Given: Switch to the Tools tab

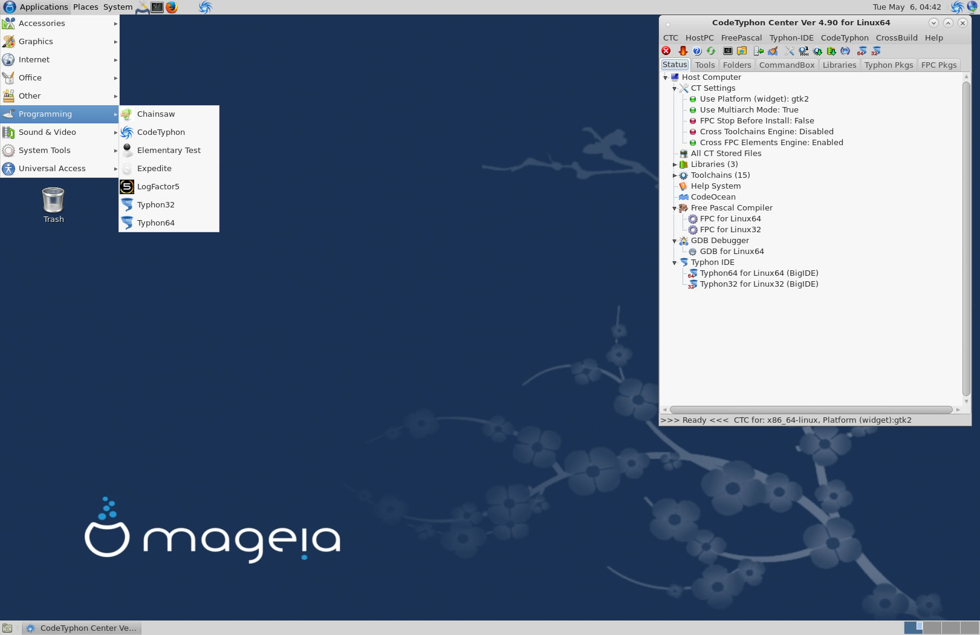Looking at the screenshot, I should tap(705, 65).
